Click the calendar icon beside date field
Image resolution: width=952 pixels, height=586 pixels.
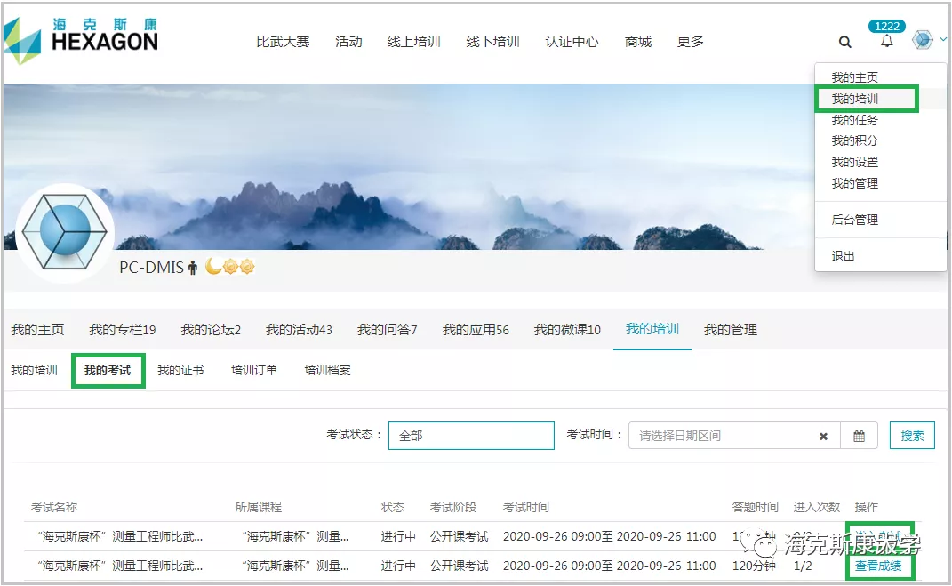coord(859,436)
